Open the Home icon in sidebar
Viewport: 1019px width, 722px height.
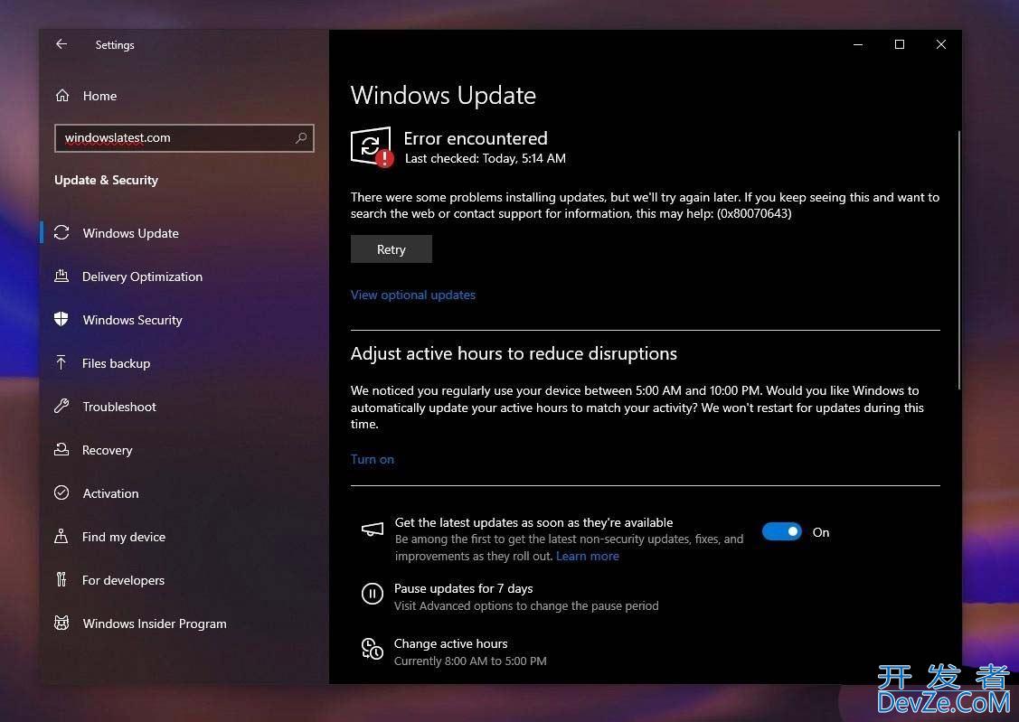(62, 96)
